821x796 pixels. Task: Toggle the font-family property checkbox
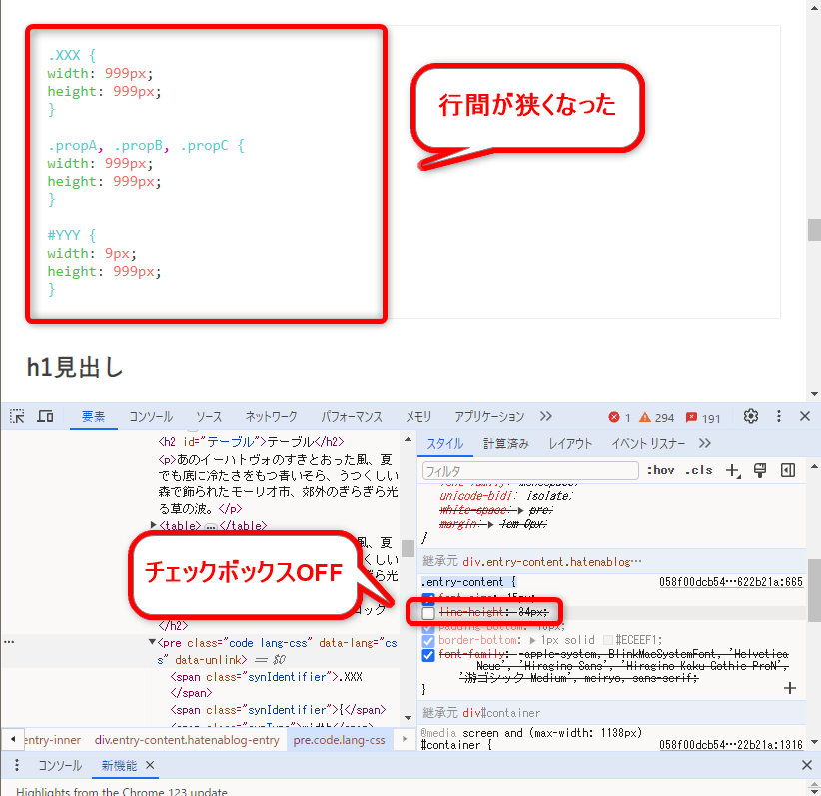pos(428,655)
